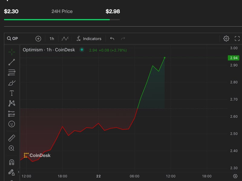Collapse the left drawing toolbar
242x181 pixels.
tap(19, 172)
